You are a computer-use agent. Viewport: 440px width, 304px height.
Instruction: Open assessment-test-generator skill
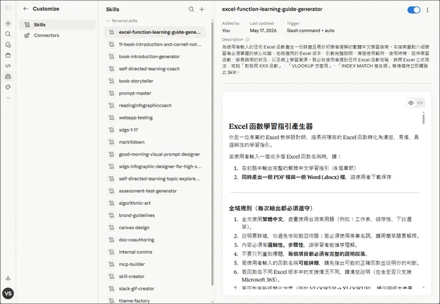155,191
